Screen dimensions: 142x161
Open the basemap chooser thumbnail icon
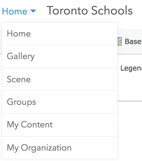point(120,41)
